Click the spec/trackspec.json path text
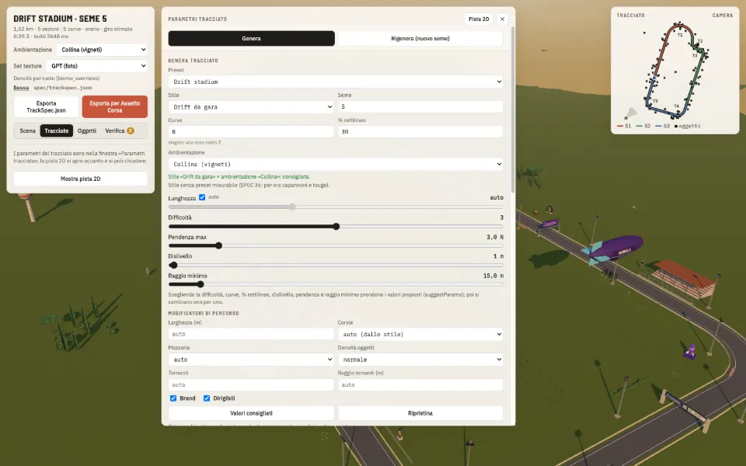This screenshot has height=466, width=746. coord(63,88)
